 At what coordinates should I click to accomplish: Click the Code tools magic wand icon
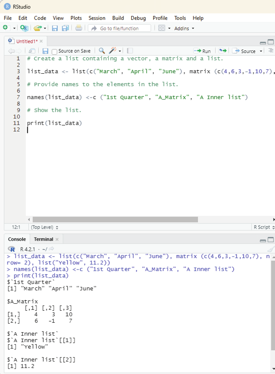[x=112, y=51]
